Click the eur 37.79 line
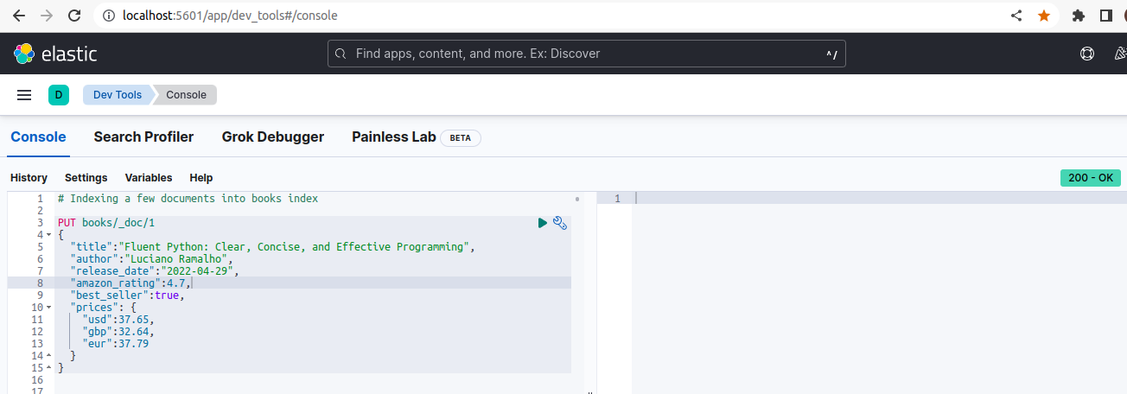 click(116, 344)
